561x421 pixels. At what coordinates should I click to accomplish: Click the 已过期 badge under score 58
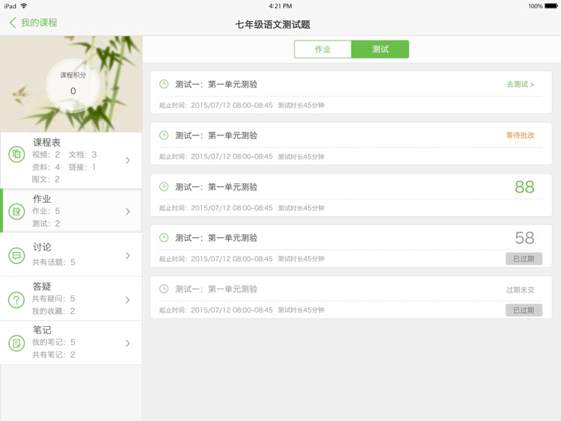click(524, 259)
